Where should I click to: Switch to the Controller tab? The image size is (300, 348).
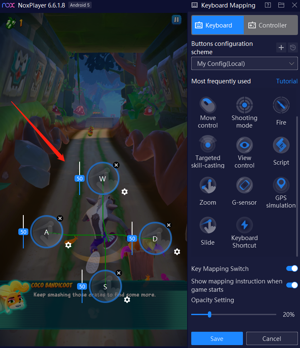(271, 25)
